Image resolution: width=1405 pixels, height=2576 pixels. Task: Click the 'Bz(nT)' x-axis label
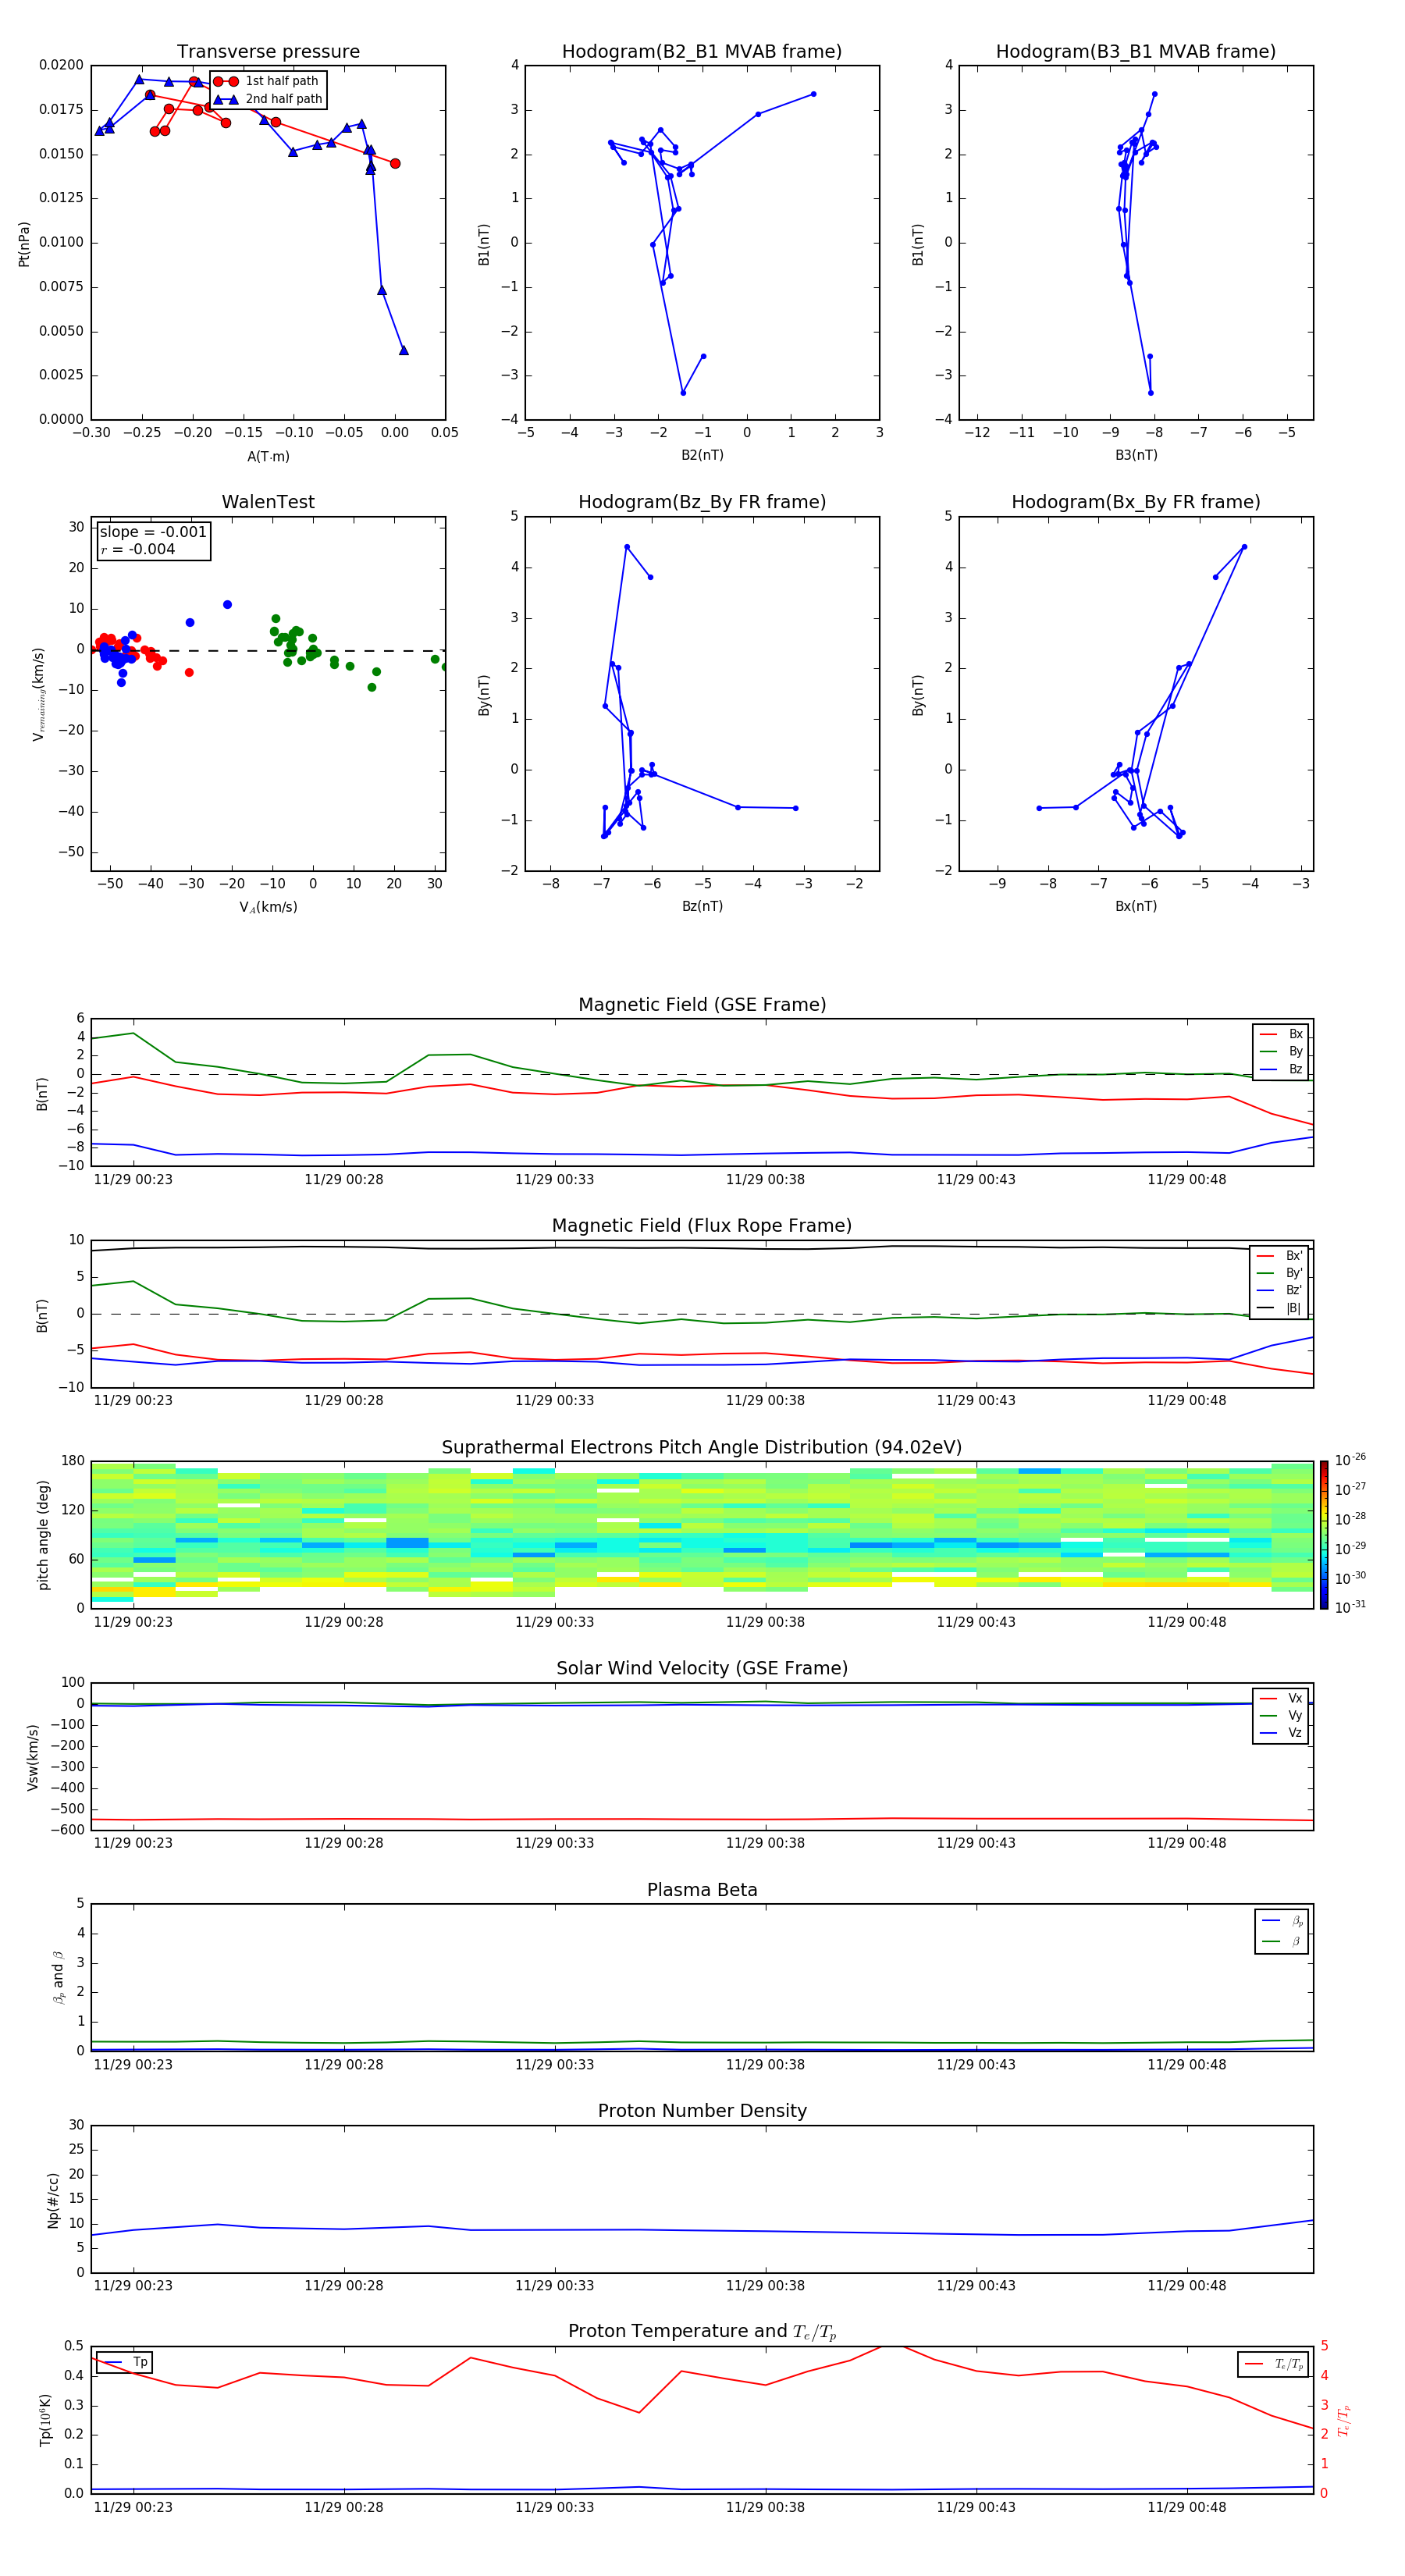[702, 906]
